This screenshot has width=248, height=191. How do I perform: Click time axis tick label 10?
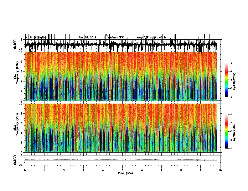[220, 170]
